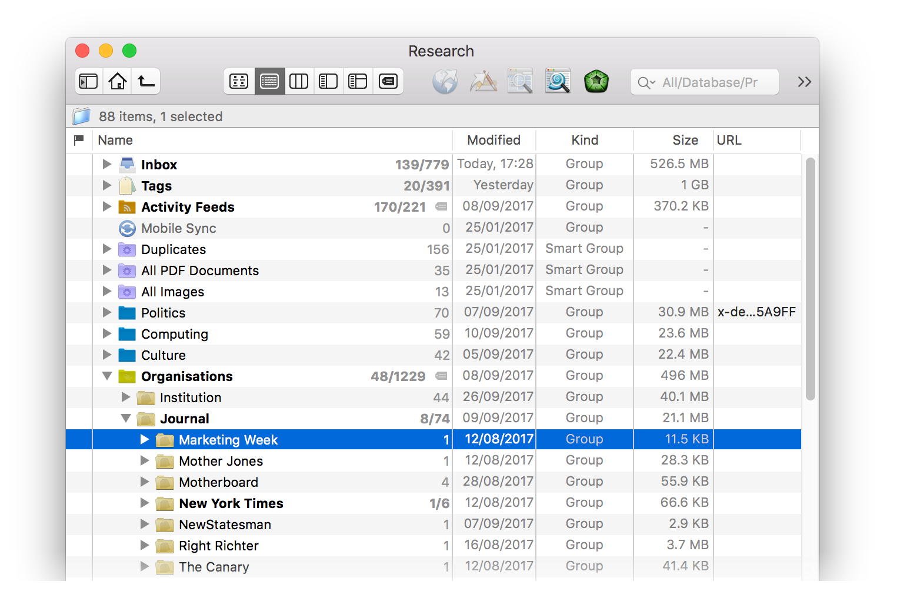Image resolution: width=907 pixels, height=598 pixels.
Task: Click the Duplicates smart group gear icon
Action: coord(127,249)
